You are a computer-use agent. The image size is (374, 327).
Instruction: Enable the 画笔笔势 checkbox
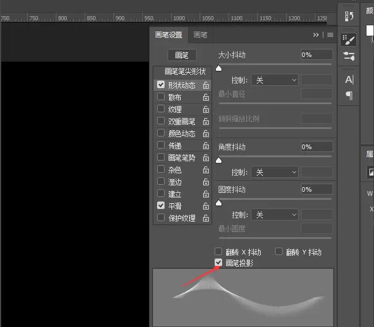(x=161, y=157)
